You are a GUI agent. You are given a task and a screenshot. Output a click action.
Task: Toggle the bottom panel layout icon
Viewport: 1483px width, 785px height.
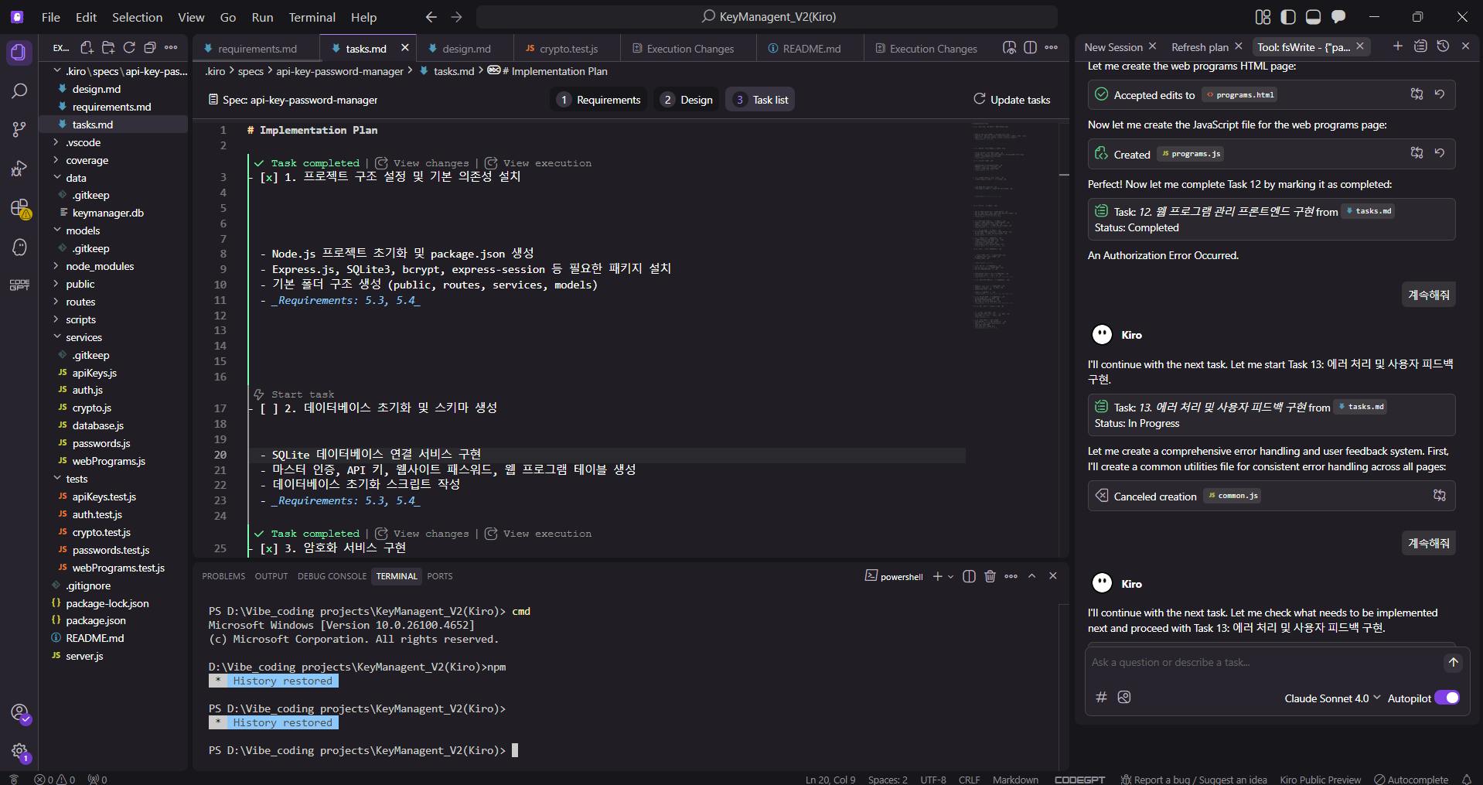pos(1313,17)
